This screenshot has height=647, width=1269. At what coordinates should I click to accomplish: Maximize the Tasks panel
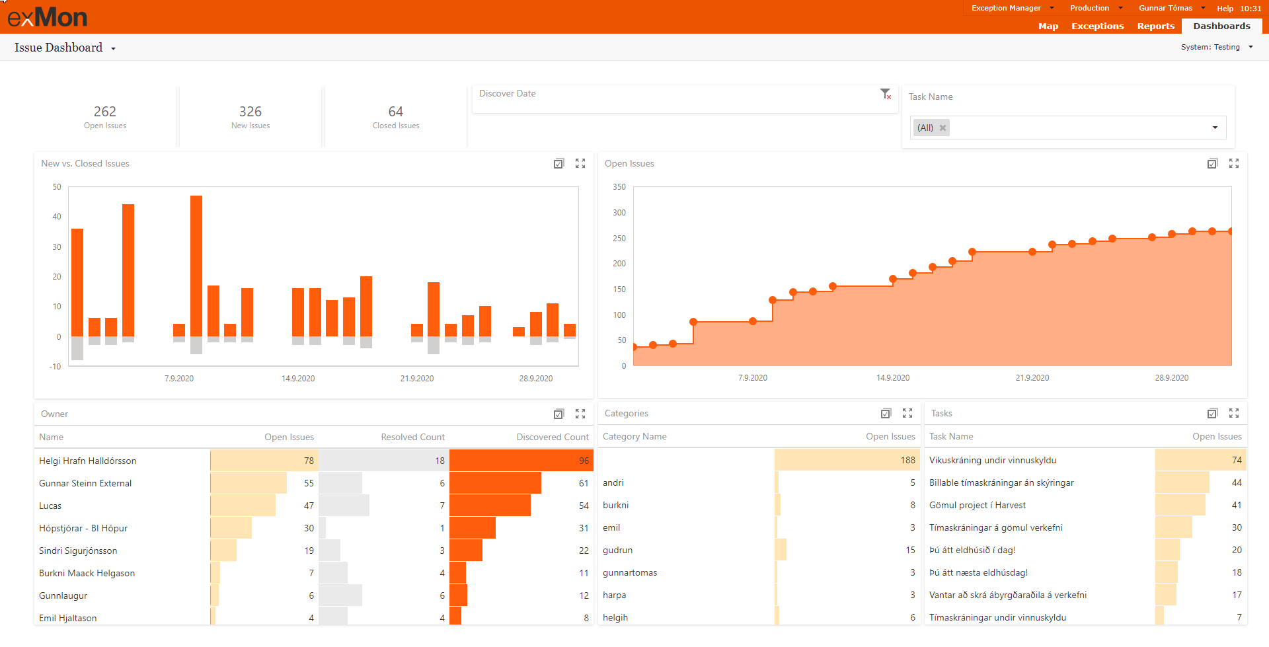pyautogui.click(x=1233, y=413)
